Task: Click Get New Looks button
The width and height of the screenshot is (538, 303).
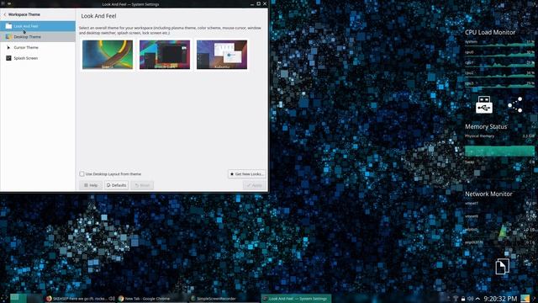Action: coord(246,174)
